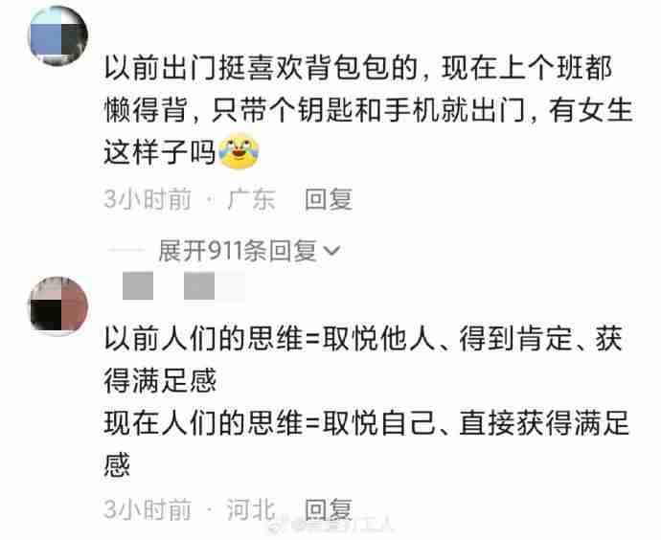
Task: Expand the 展开911条回复 thread
Action: pyautogui.click(x=249, y=252)
